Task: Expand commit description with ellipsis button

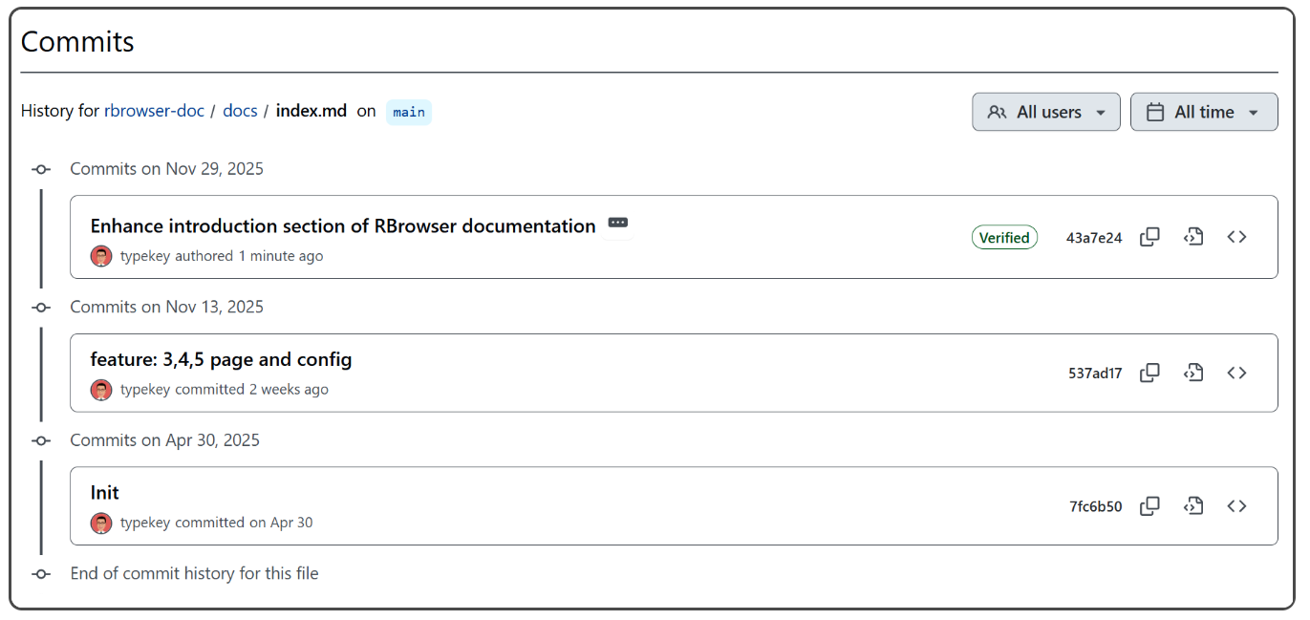Action: click(618, 224)
